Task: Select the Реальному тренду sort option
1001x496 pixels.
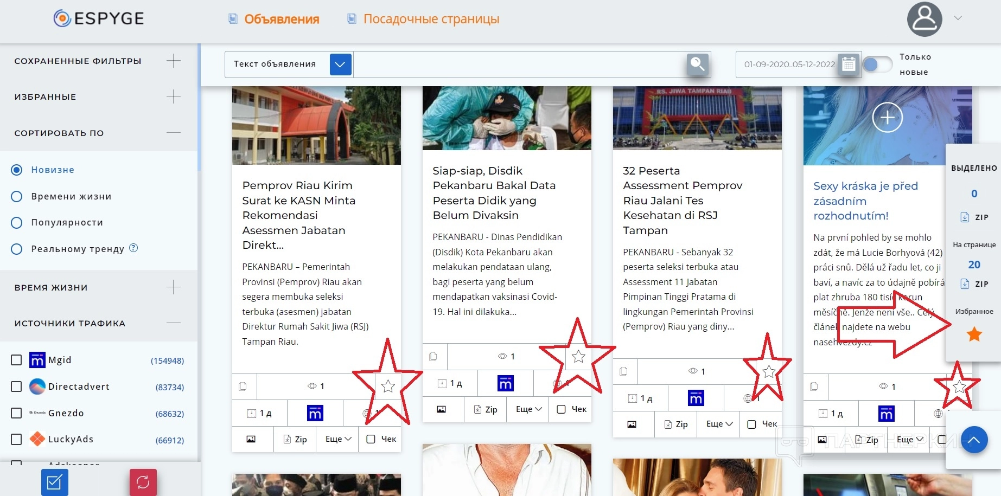Action: 17,249
